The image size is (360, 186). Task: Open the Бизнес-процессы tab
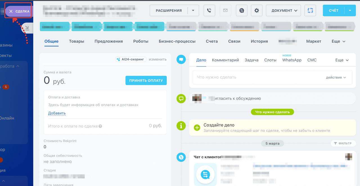point(177,41)
